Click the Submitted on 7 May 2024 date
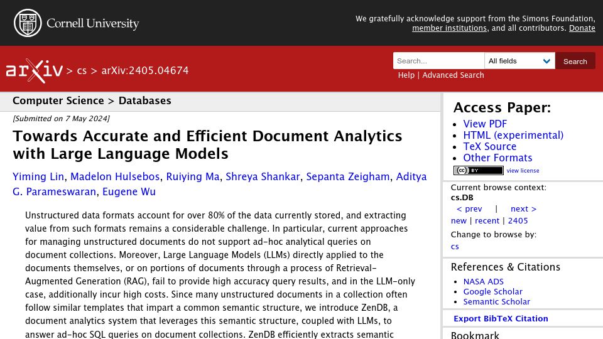This screenshot has height=339, width=603. pos(61,119)
